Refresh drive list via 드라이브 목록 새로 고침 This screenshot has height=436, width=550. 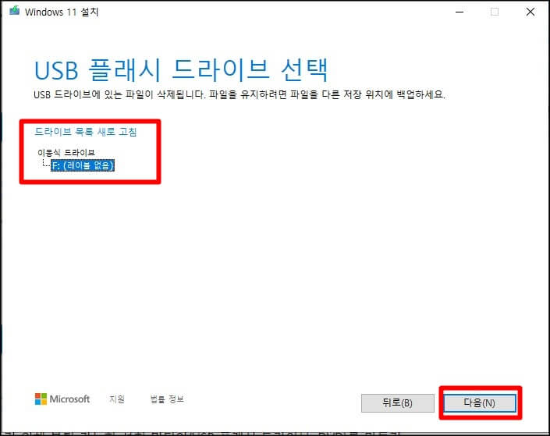[86, 132]
